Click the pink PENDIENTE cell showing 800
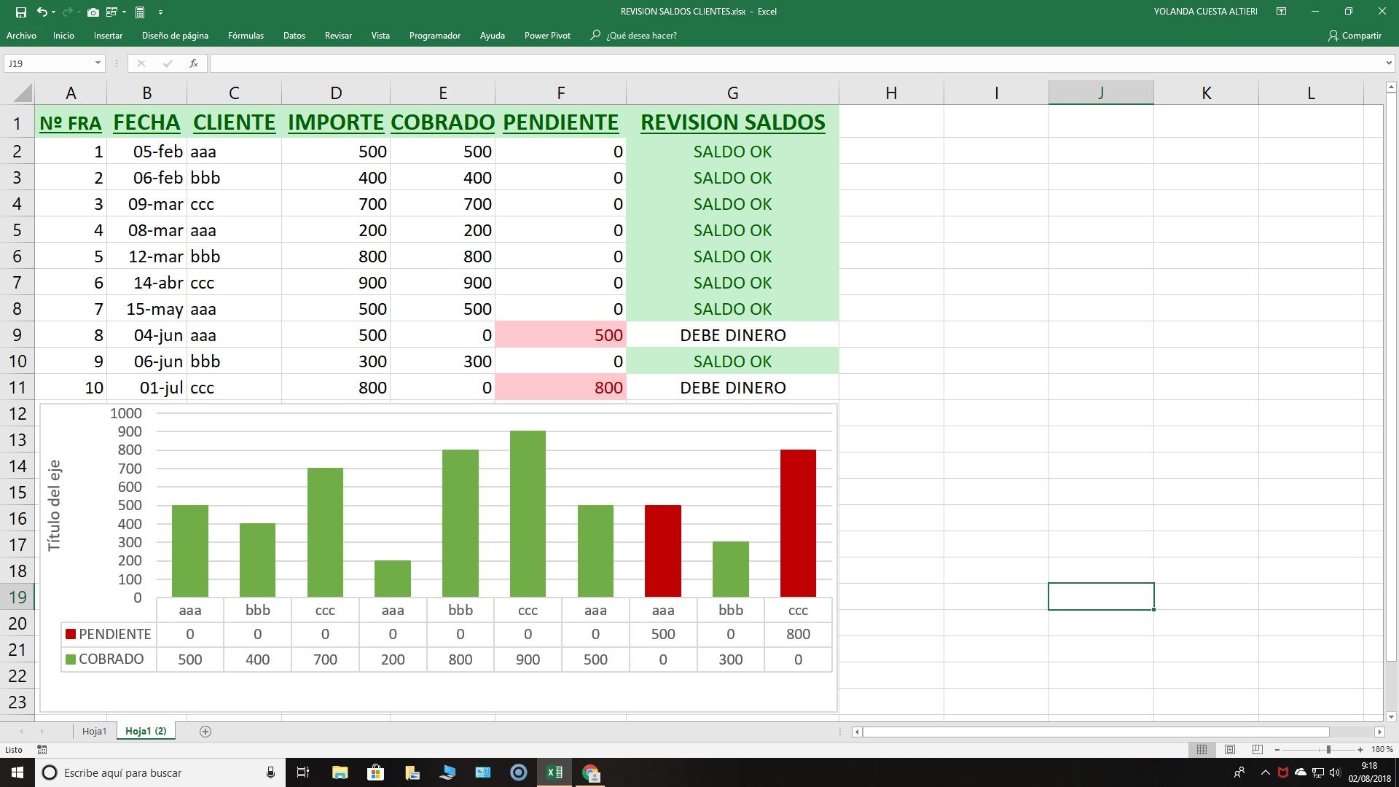 560,388
